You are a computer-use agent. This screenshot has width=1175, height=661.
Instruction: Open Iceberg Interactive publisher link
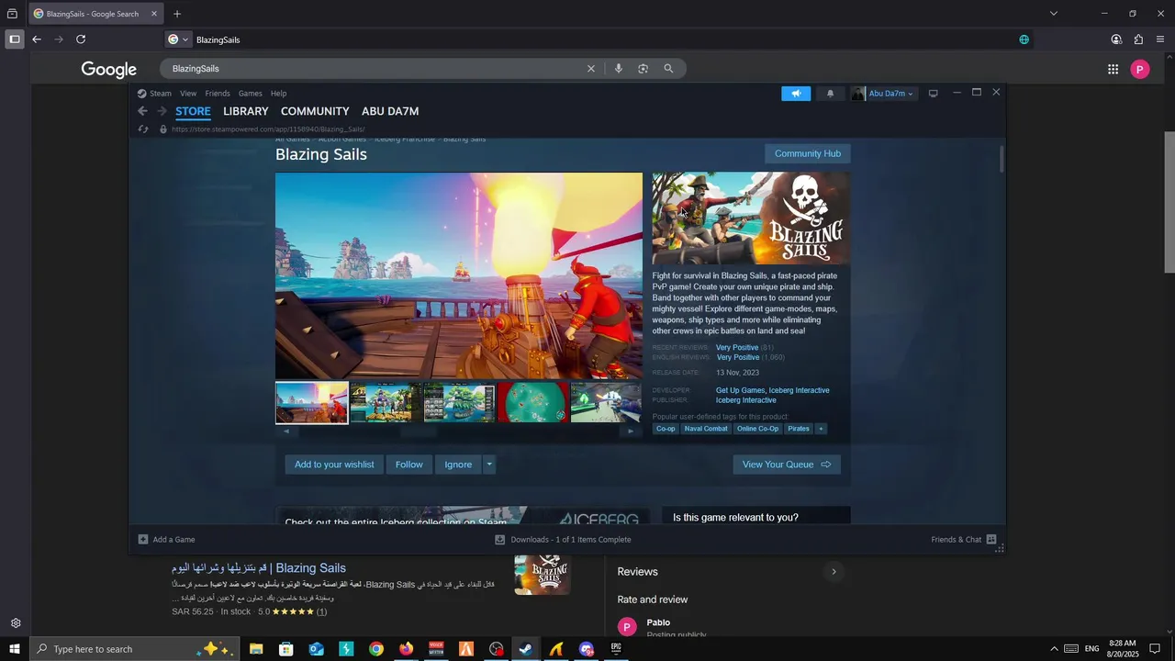(745, 400)
